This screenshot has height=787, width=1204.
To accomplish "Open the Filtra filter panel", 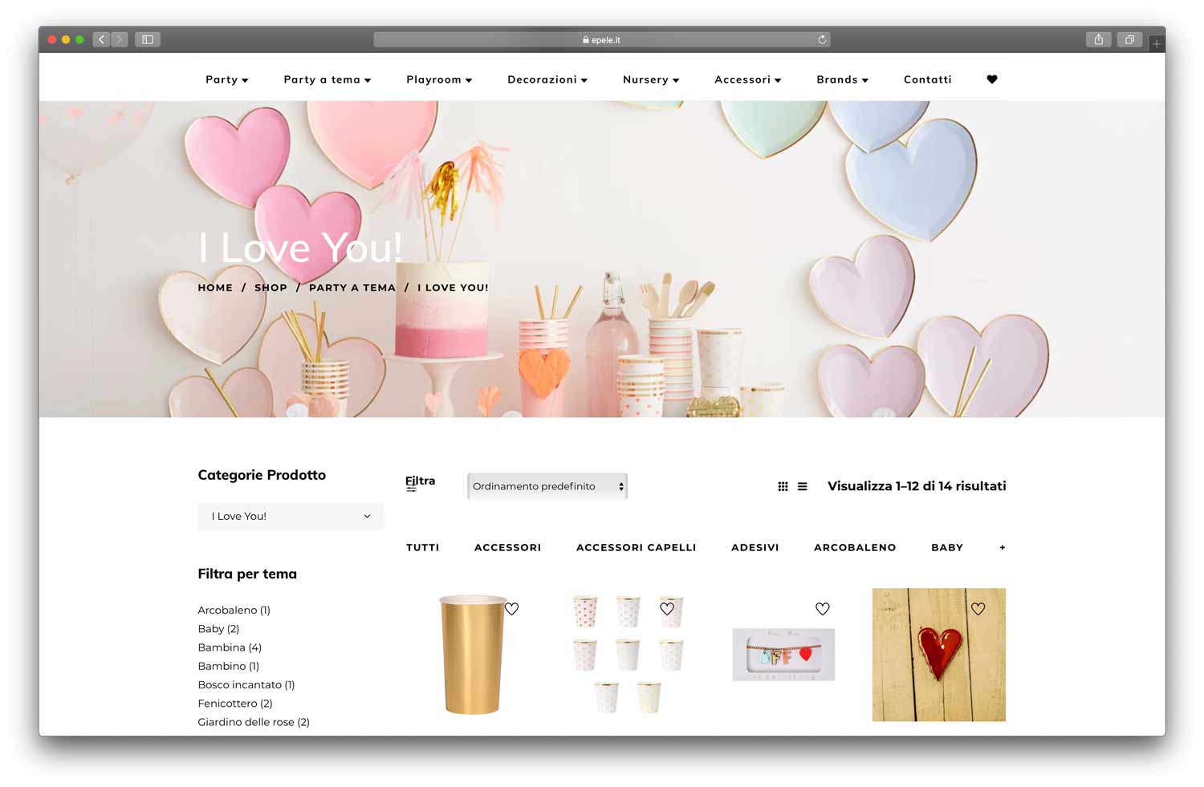I will pyautogui.click(x=420, y=482).
